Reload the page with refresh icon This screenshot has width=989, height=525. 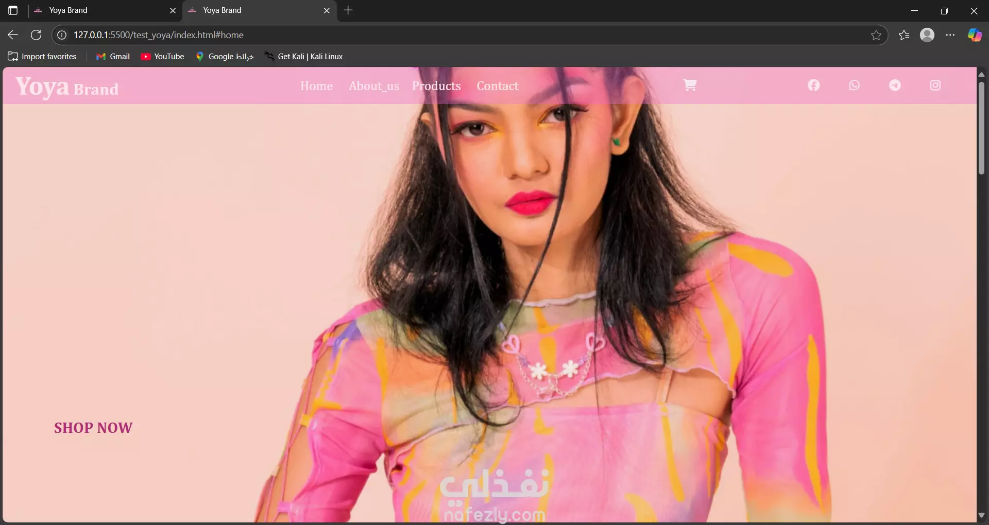[x=36, y=35]
